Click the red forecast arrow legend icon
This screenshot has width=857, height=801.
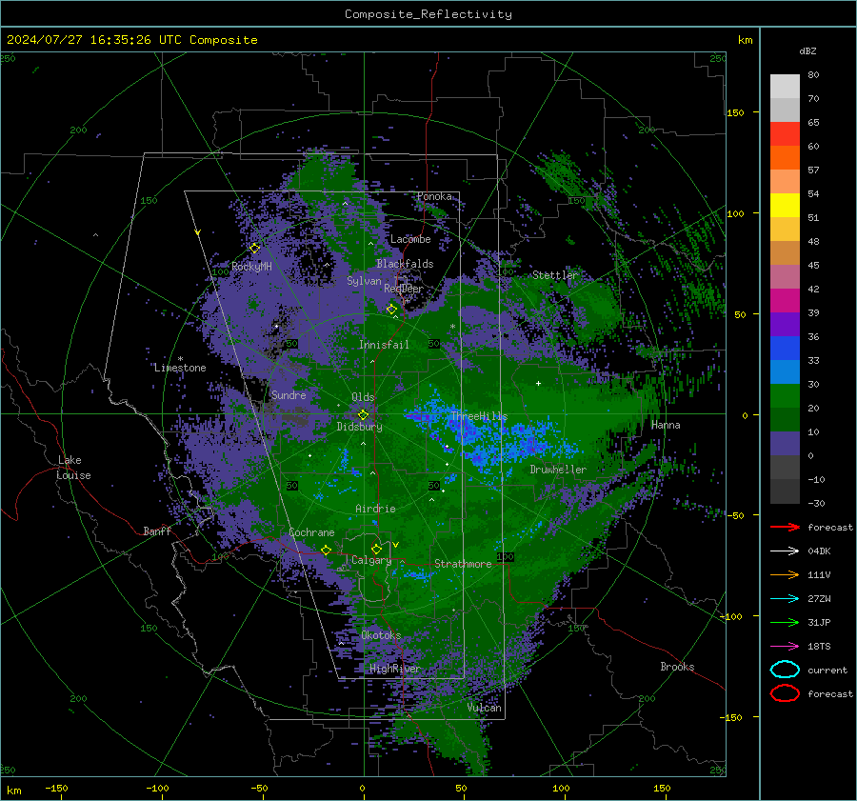[785, 527]
